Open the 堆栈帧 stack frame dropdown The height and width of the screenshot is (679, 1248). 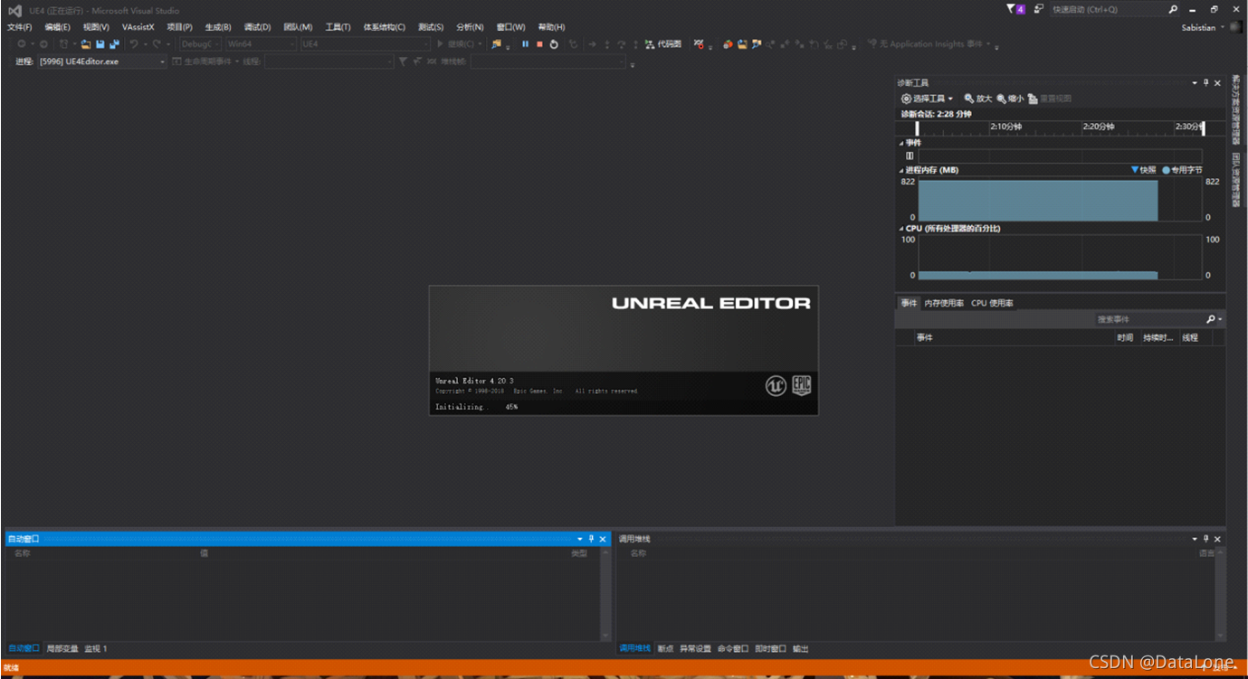pyautogui.click(x=548, y=61)
